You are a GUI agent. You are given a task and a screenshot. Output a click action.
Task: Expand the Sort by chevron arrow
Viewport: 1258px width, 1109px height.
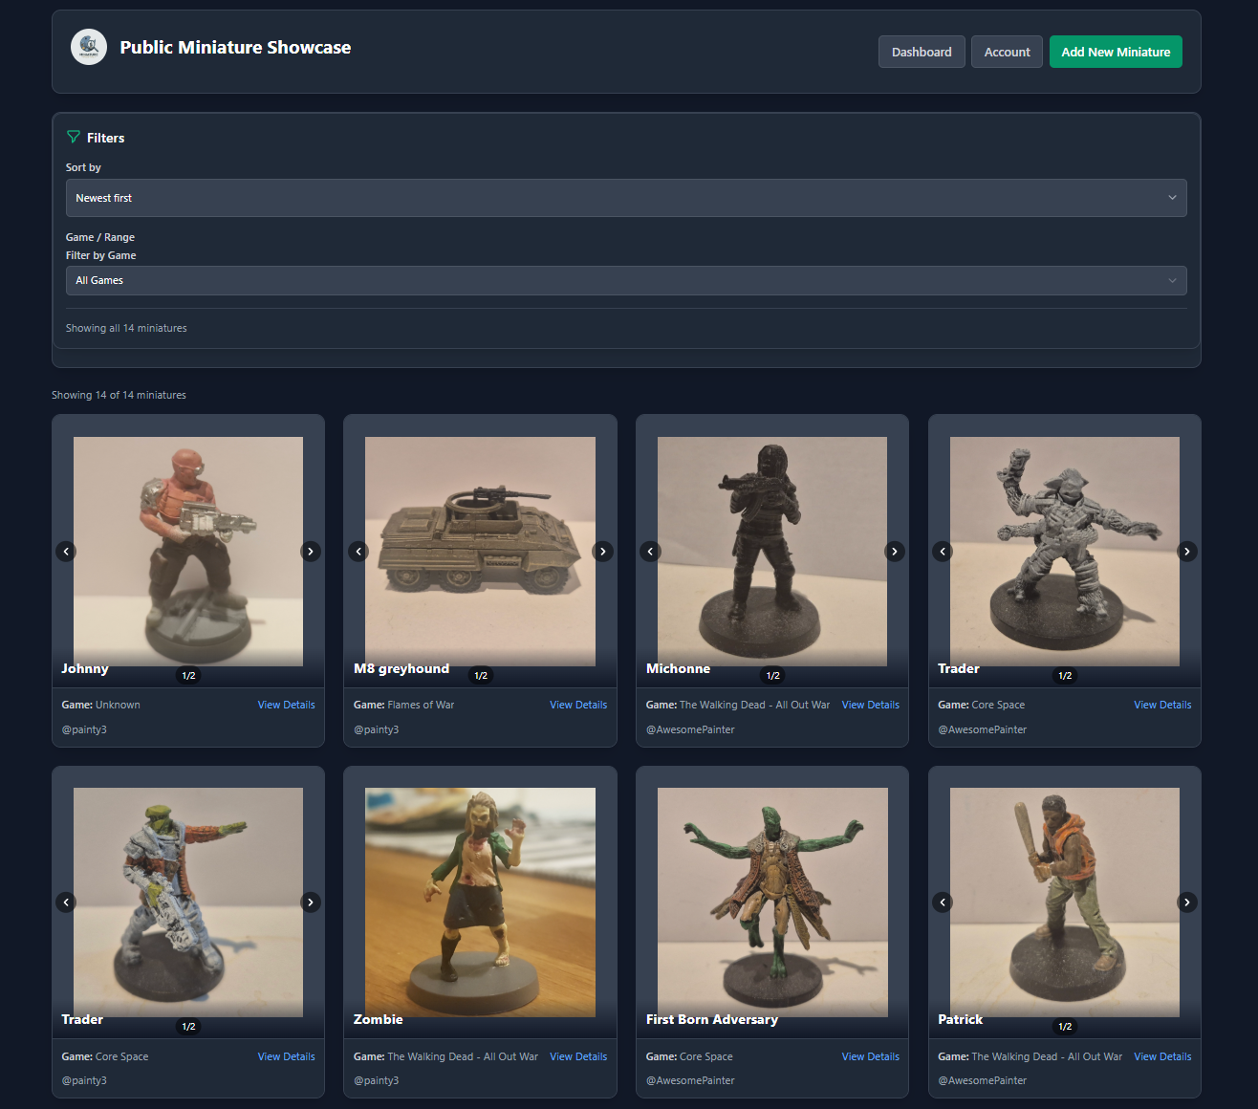[1172, 198]
